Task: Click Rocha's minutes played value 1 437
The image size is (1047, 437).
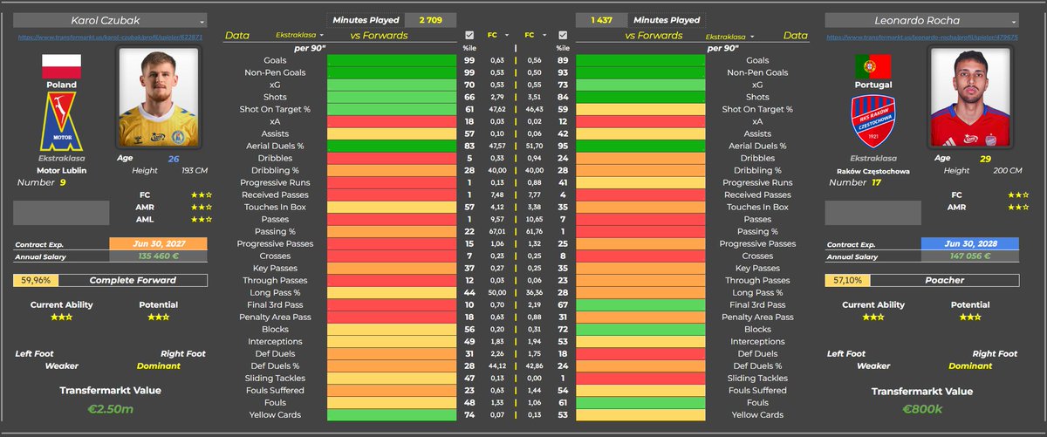Action: [x=604, y=19]
